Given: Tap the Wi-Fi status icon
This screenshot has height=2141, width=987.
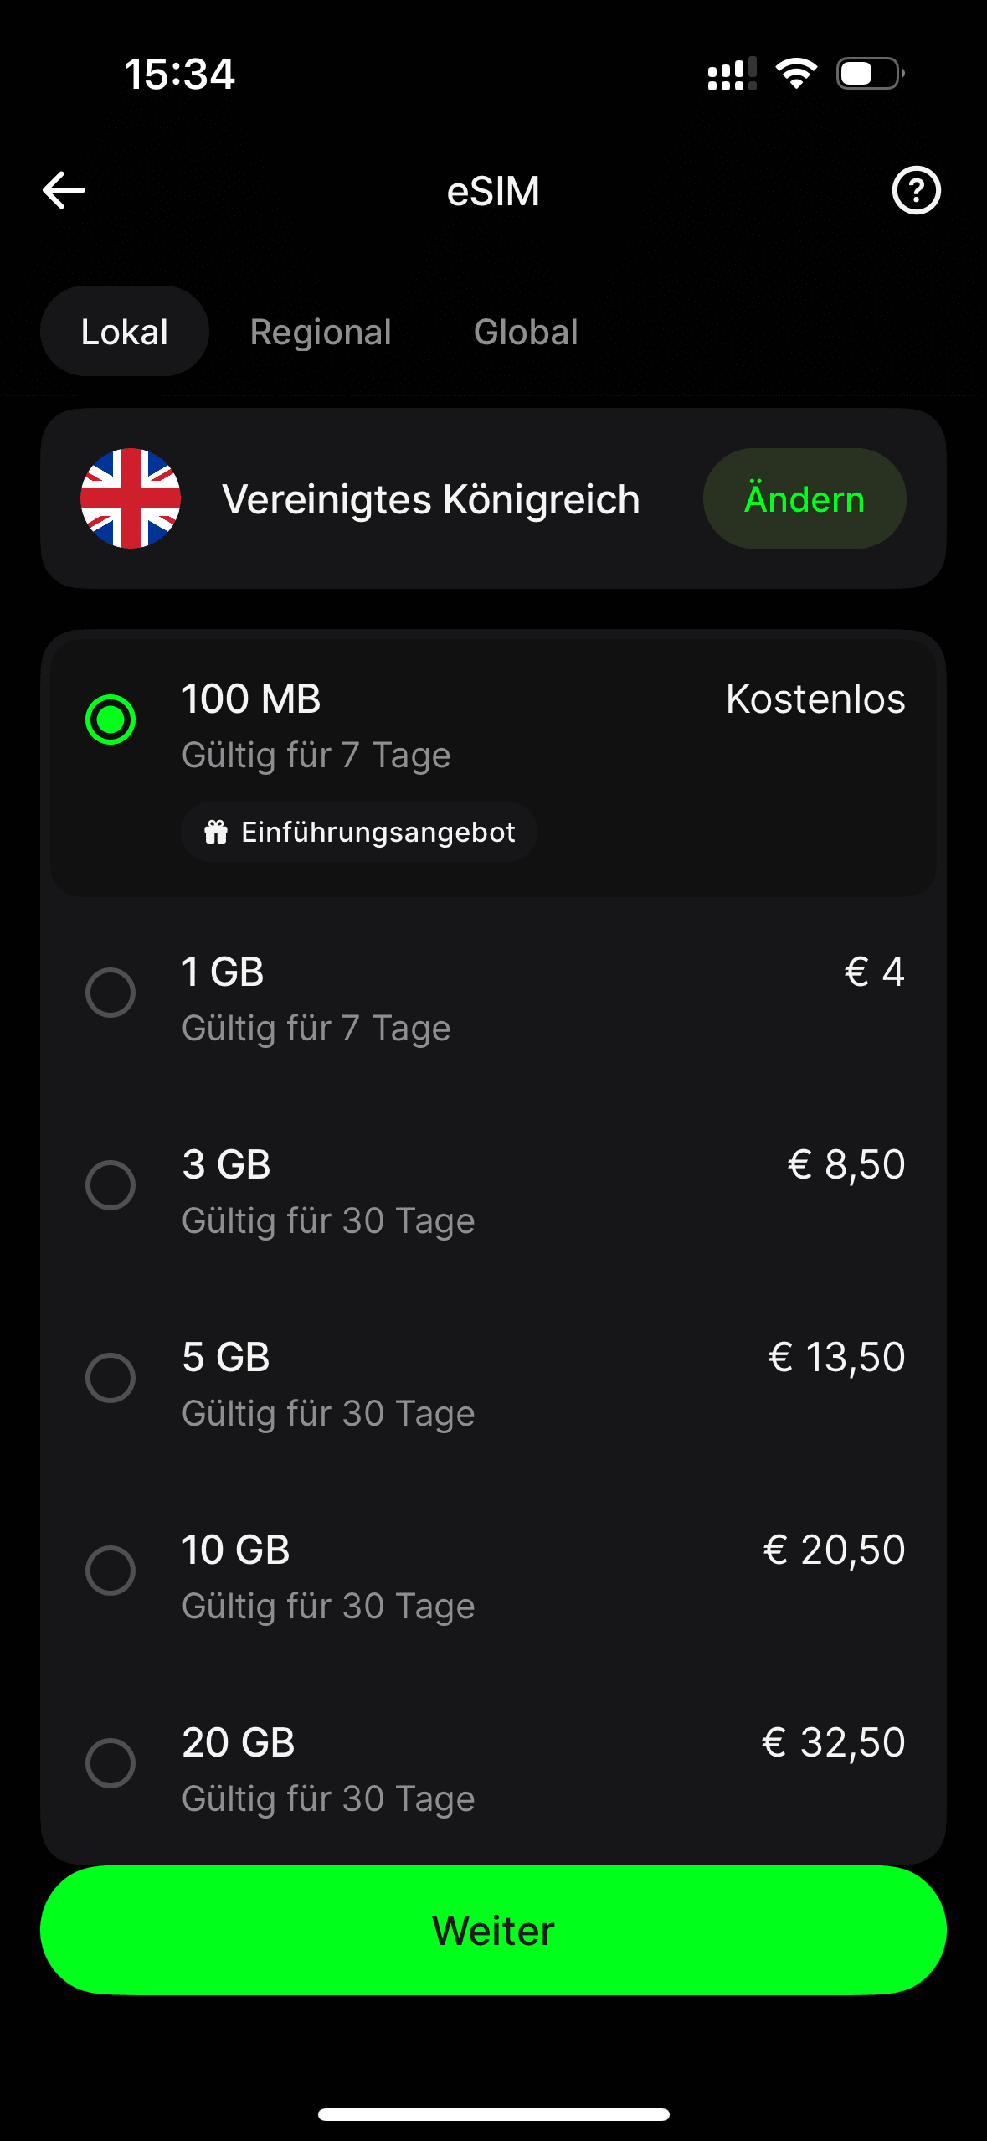Looking at the screenshot, I should click(796, 74).
